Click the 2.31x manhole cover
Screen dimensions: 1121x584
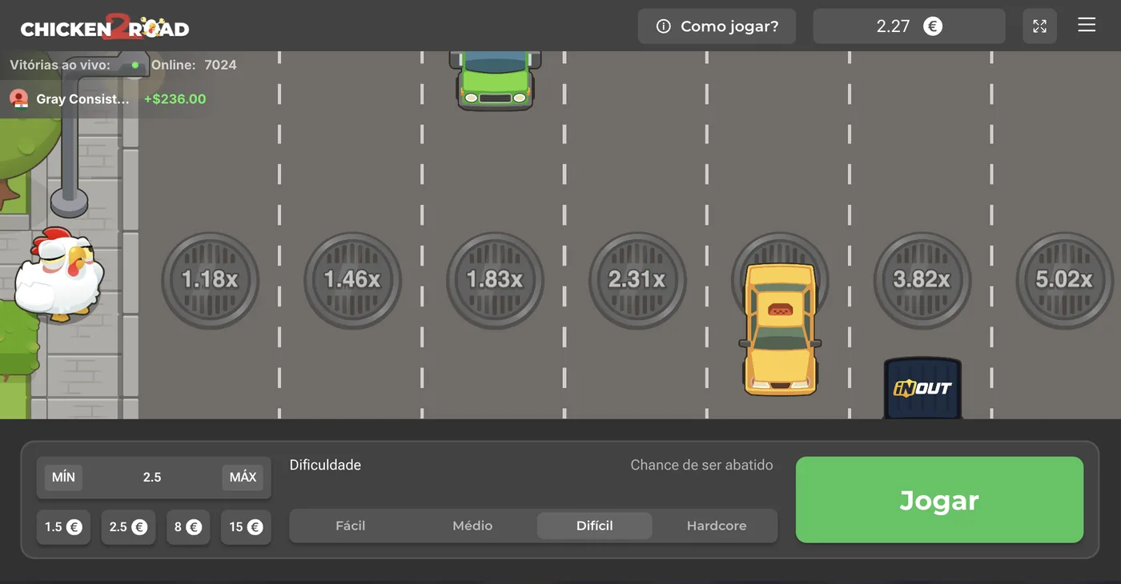tap(637, 280)
